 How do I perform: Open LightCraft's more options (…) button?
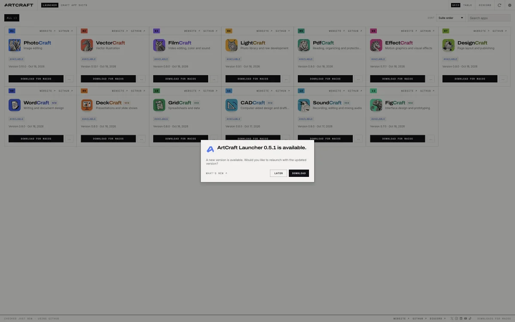[286, 79]
